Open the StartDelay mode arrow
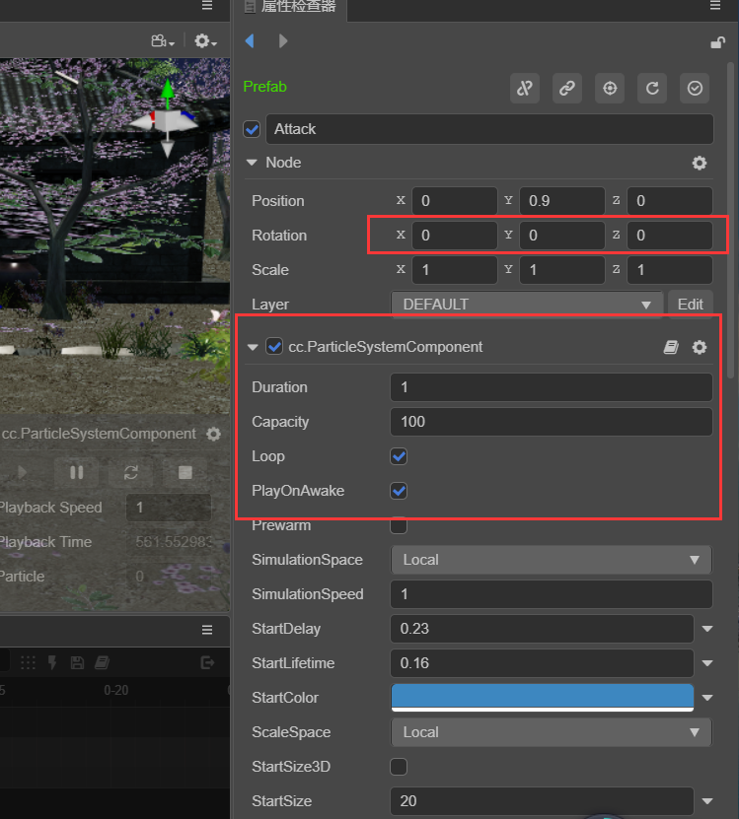Viewport: 739px width, 819px height. click(707, 629)
